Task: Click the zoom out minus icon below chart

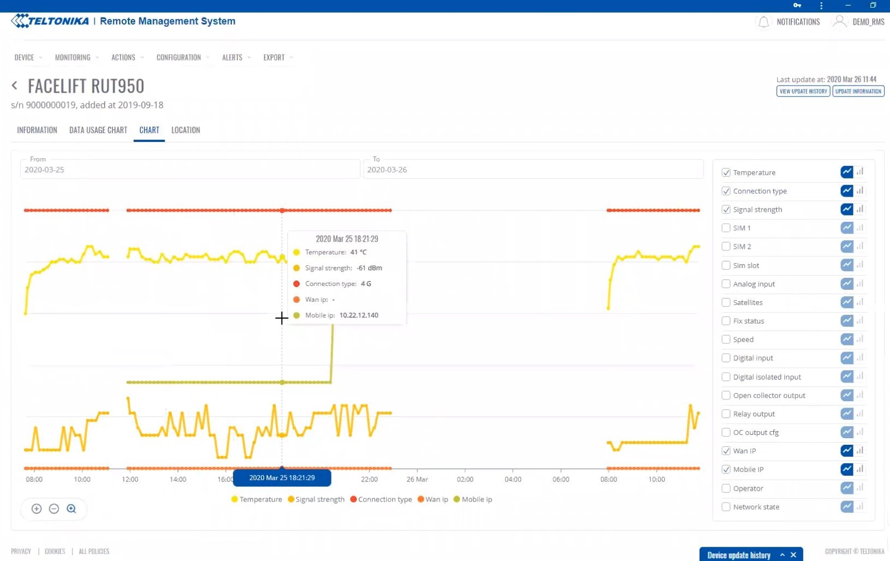Action: pyautogui.click(x=54, y=509)
